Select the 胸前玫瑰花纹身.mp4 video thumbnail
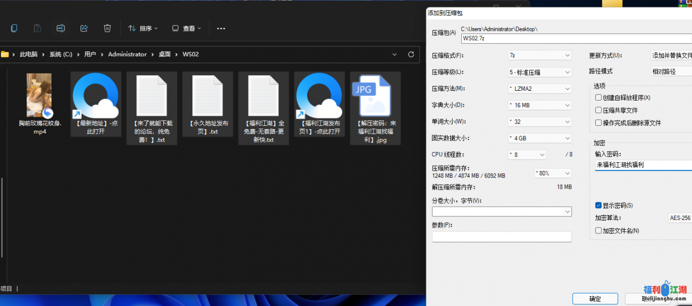 (39, 96)
